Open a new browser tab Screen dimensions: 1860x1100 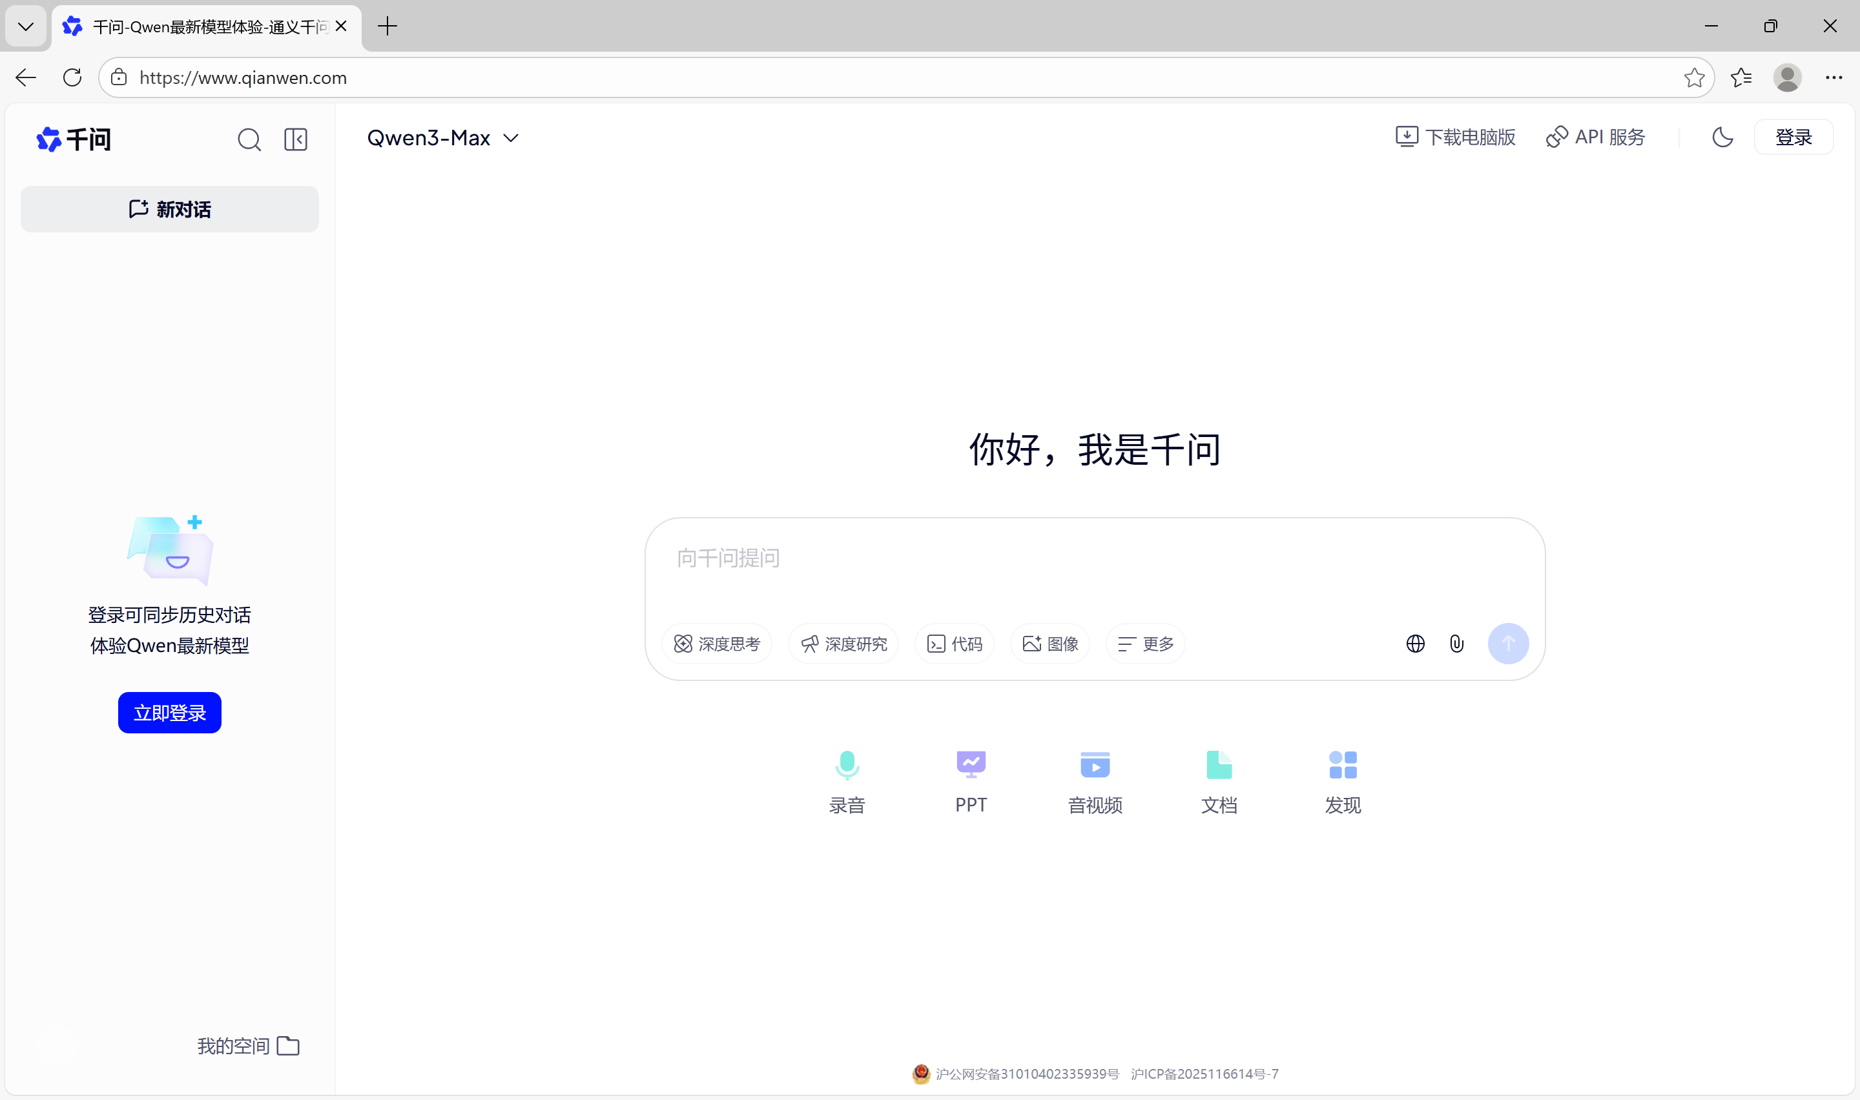tap(387, 26)
